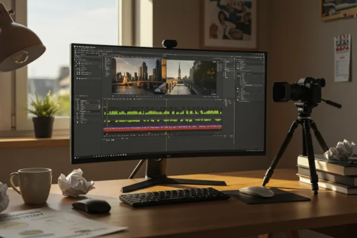Select the upper green audio waveform track
357x238 pixels.
point(163,112)
